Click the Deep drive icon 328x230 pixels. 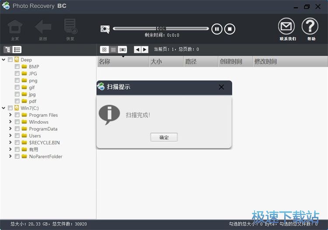pos(17,59)
